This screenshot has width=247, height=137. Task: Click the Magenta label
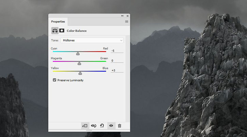57,58
